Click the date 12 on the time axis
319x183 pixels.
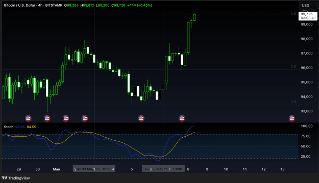point(263,169)
